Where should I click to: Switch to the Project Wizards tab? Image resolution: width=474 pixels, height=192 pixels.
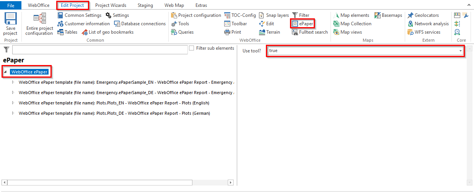pyautogui.click(x=111, y=5)
